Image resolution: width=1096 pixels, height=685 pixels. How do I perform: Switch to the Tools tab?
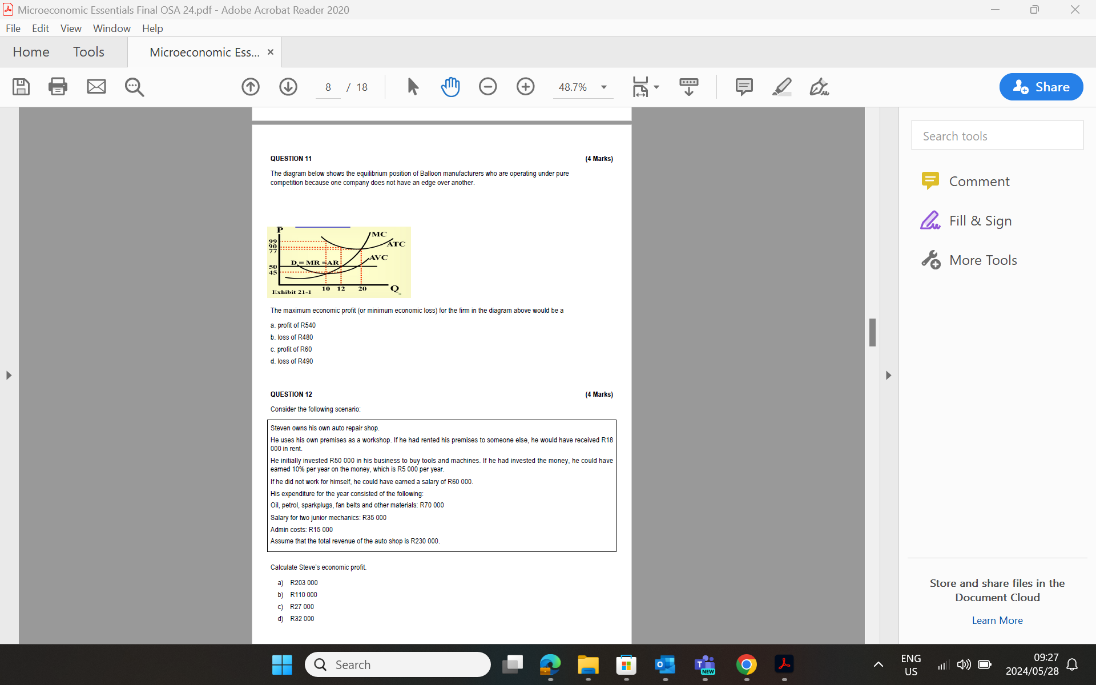click(89, 51)
